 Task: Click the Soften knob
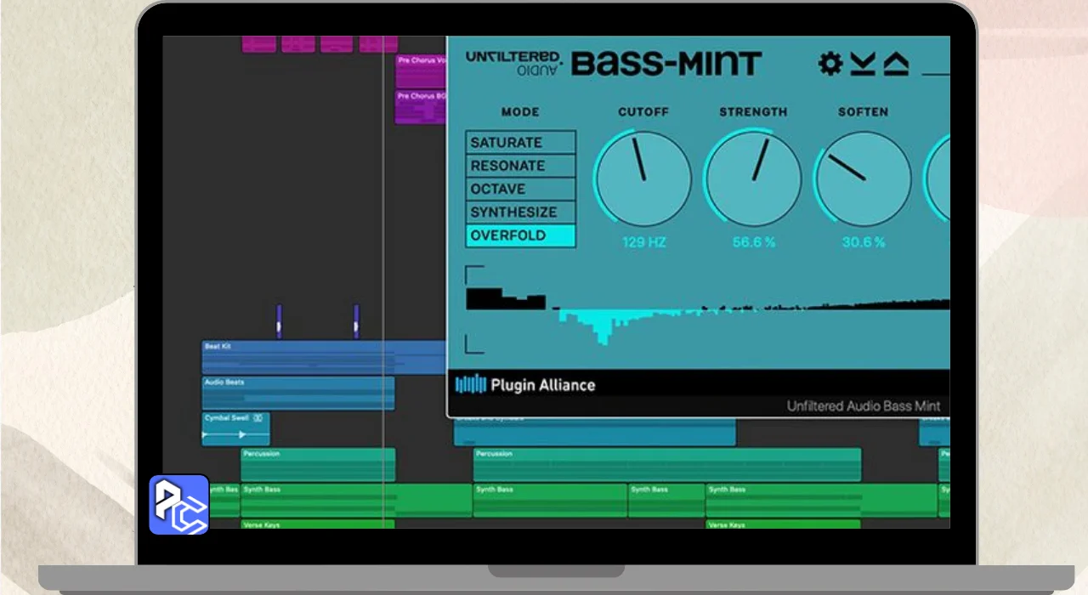863,178
